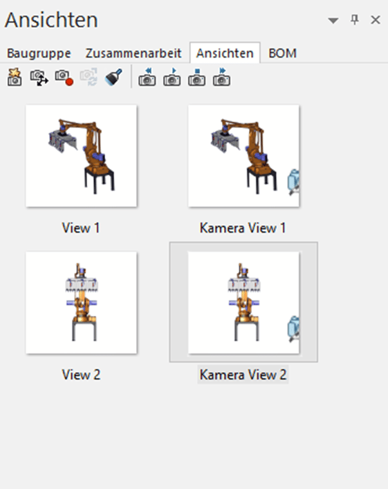Go to next view with fast-forward camera icon
The height and width of the screenshot is (489, 388).
pos(222,77)
